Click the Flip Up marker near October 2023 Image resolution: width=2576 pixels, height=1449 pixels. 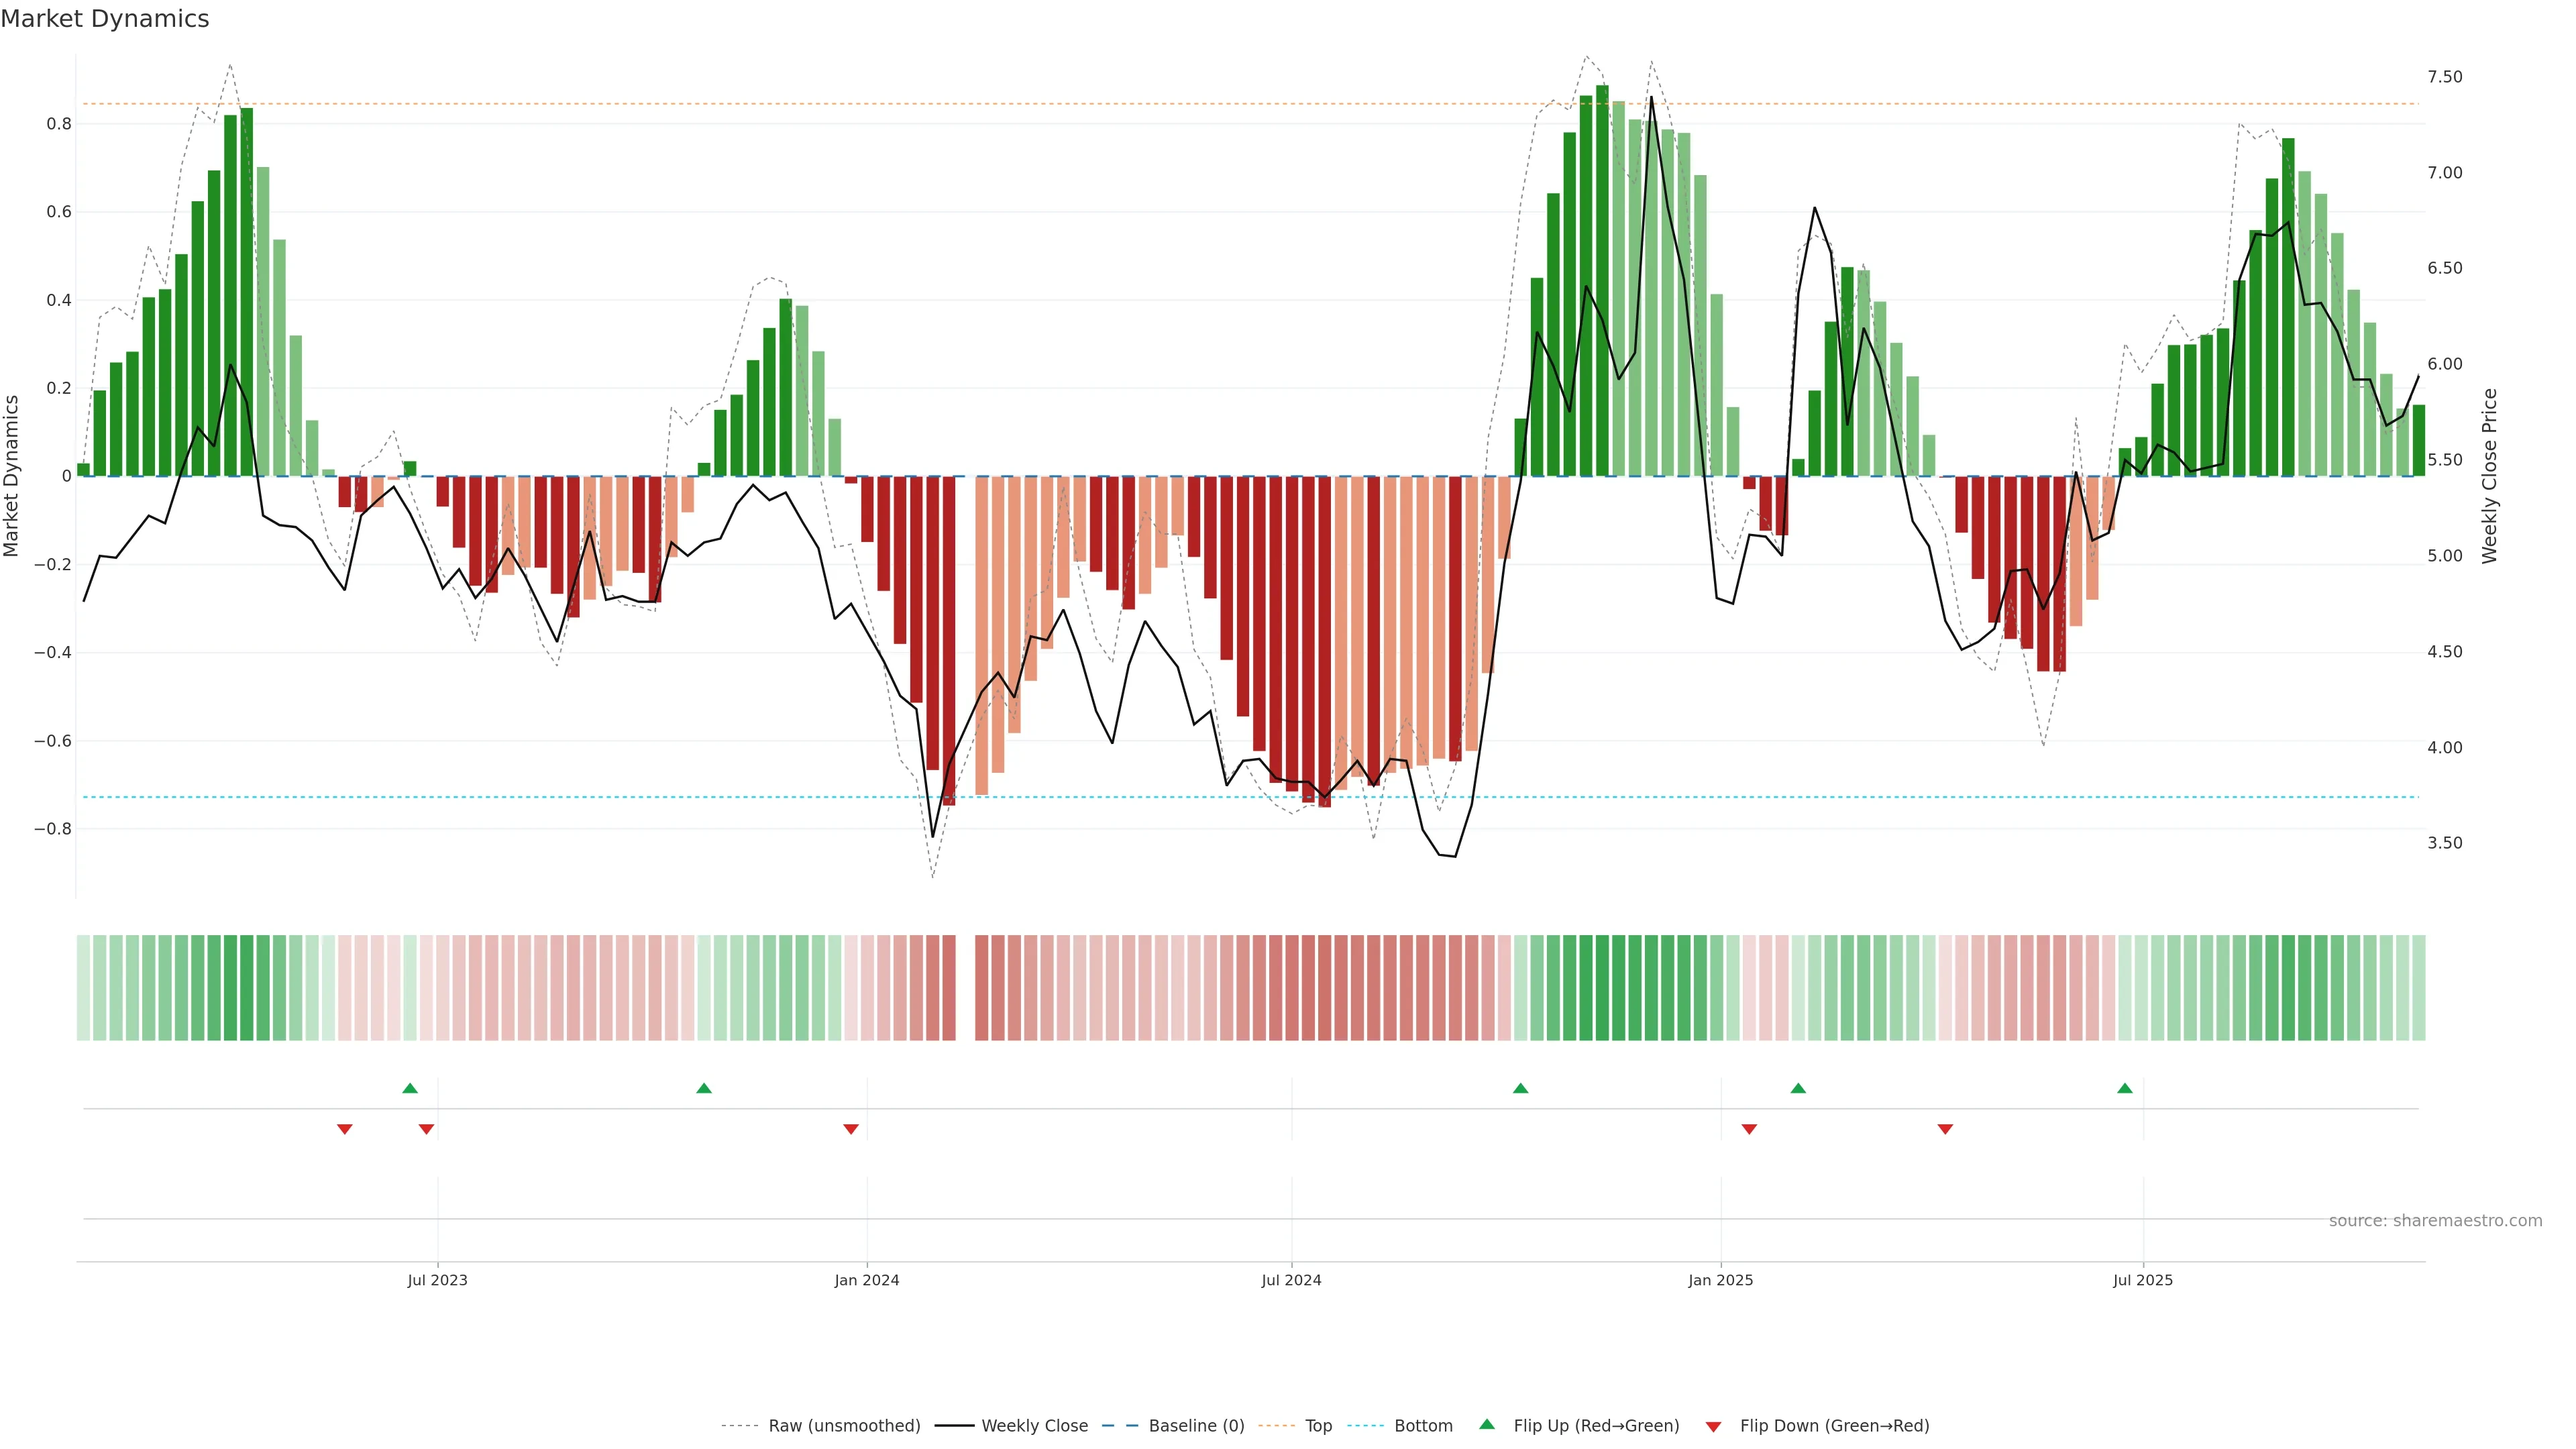click(x=704, y=1088)
